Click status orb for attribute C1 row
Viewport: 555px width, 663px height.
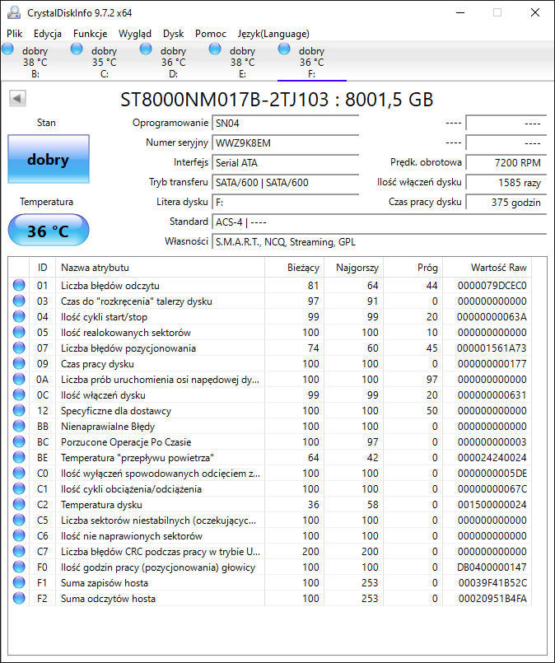pos(19,488)
